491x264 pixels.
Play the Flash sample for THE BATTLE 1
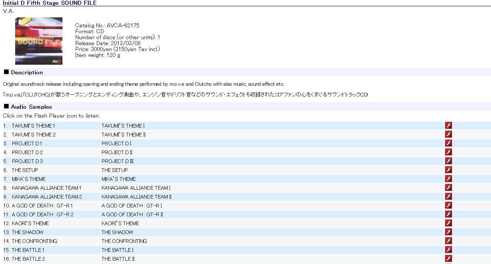coord(448,250)
